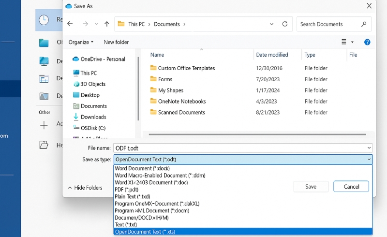Open the Change your view icon

[x=344, y=42]
